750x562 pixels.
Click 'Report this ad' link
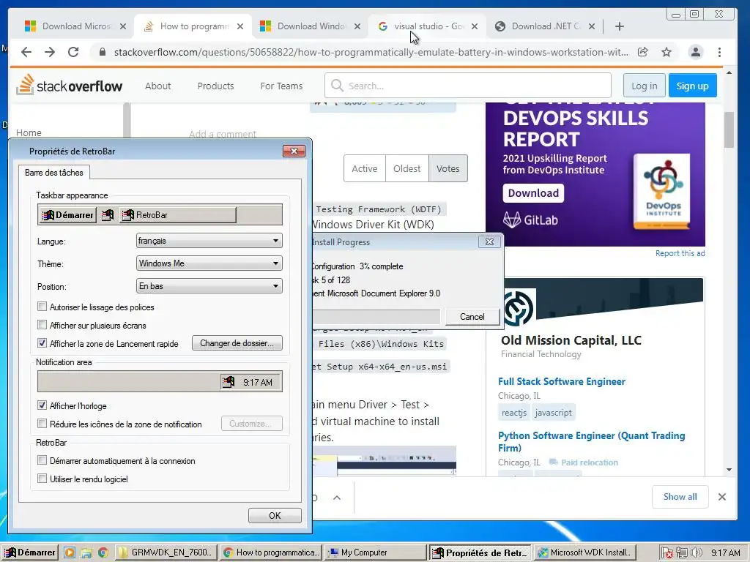click(x=680, y=253)
